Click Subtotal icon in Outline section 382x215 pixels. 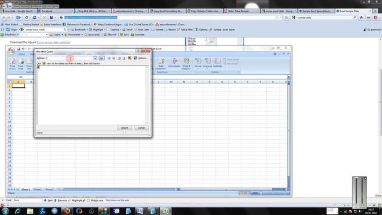pyautogui.click(x=217, y=62)
